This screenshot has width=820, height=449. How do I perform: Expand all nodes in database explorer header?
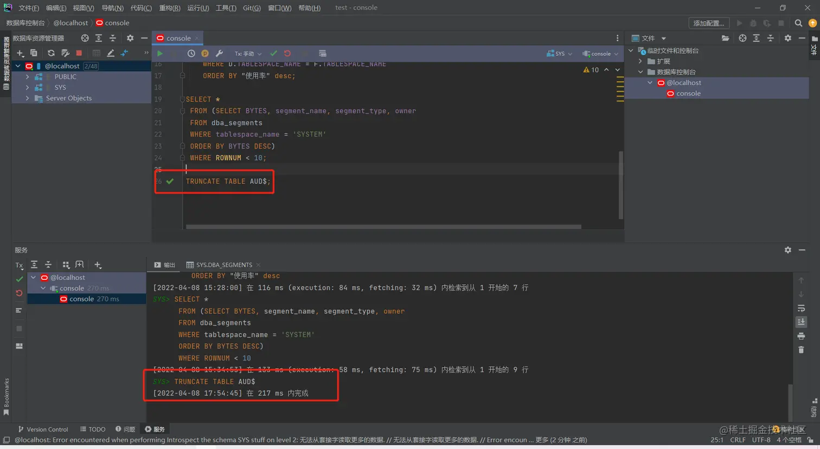99,38
